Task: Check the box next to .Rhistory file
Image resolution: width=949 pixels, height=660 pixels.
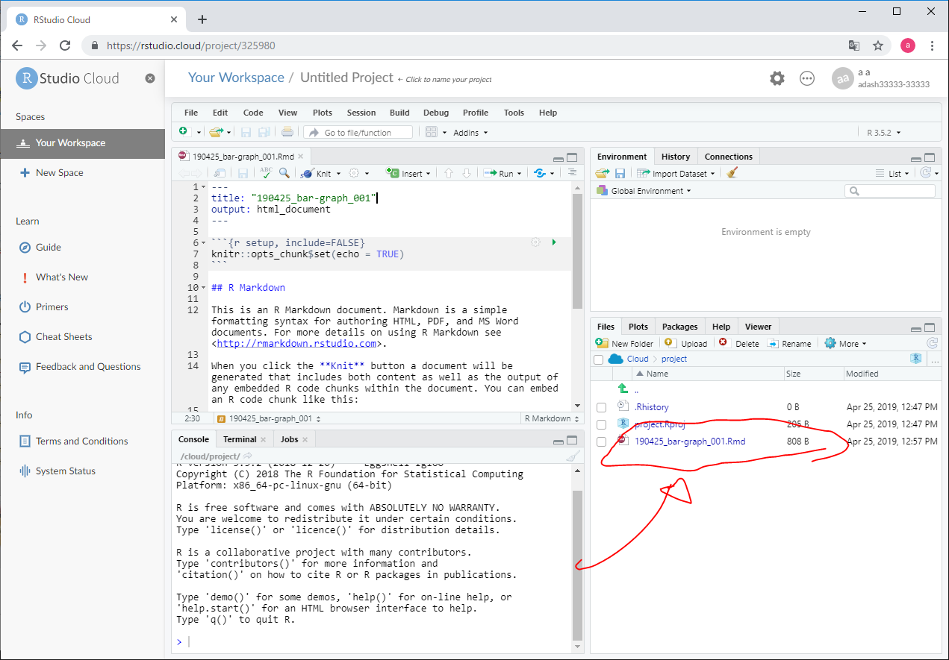Action: pos(601,407)
